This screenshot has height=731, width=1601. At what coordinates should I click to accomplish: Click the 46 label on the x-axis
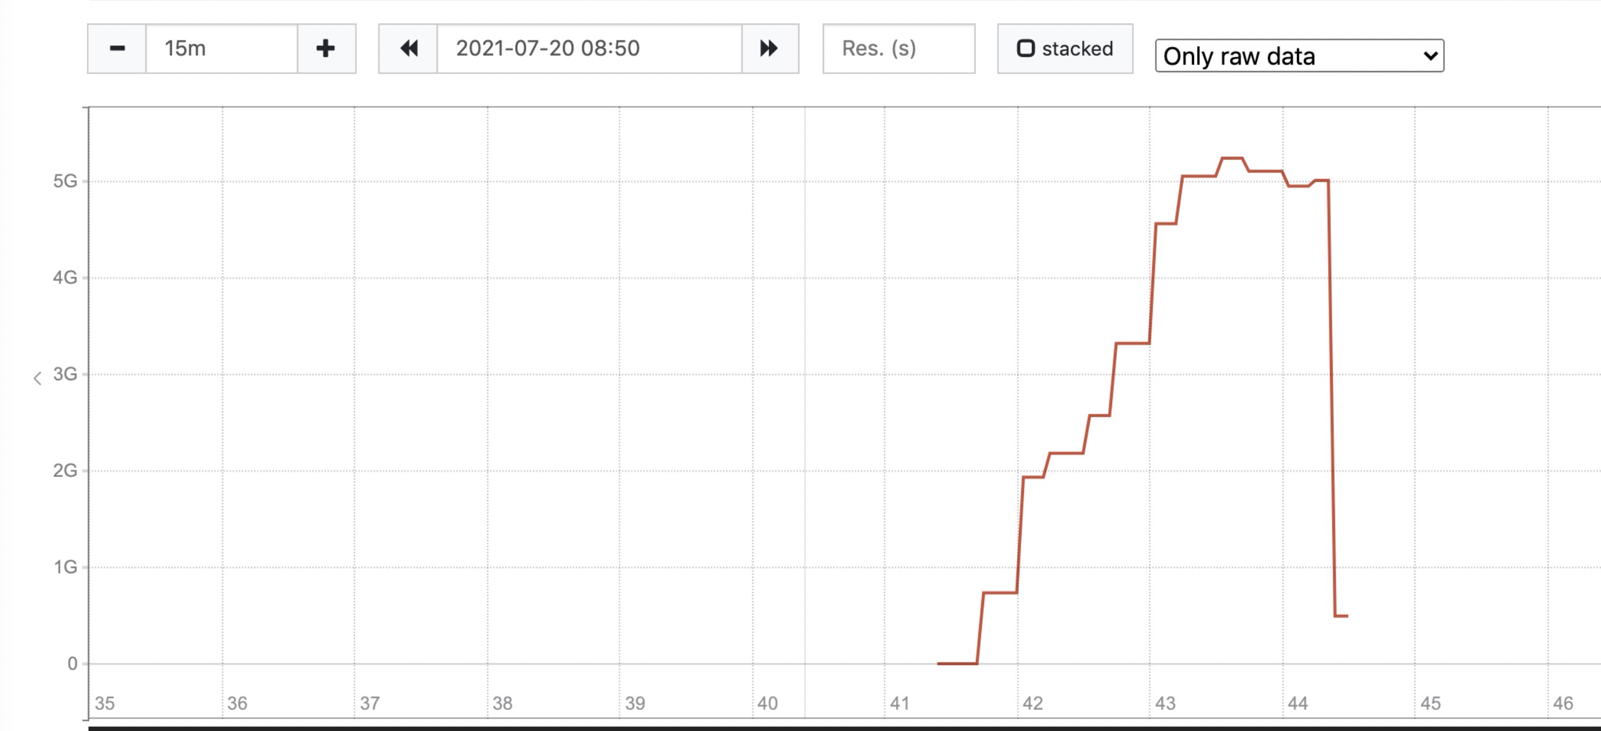point(1562,703)
